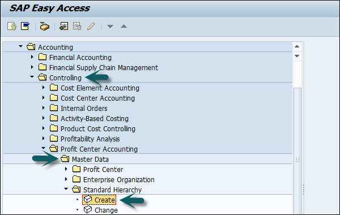This screenshot has width=340, height=215.
Task: Expand the Profit Center node triangle
Action: [x=66, y=169]
